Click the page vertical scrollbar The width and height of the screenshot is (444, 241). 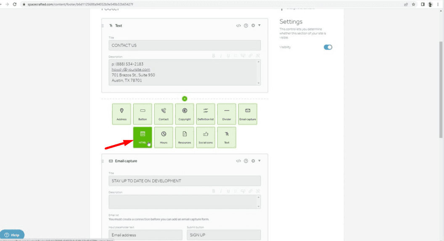pyautogui.click(x=441, y=90)
